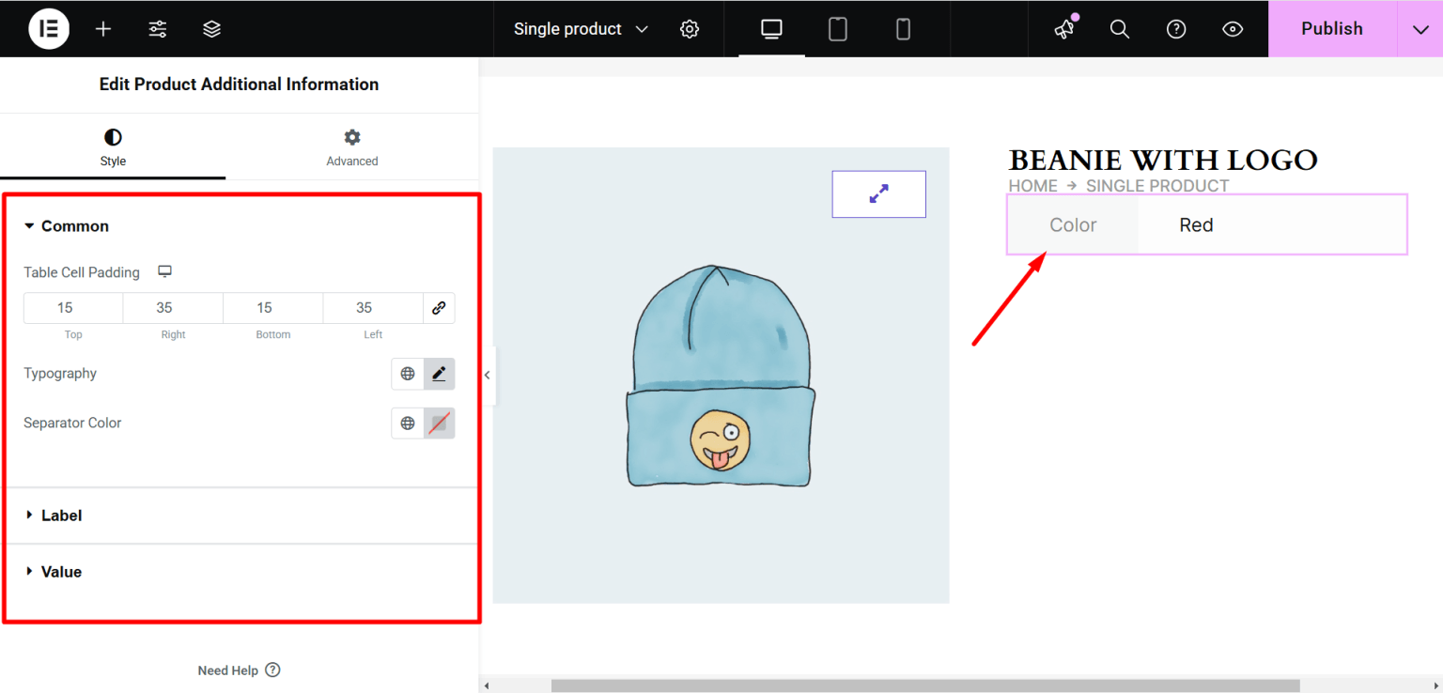Switch to tablet preview mode

[837, 28]
